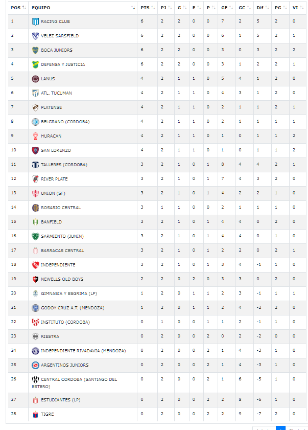Click the Independiente crest icon
Viewport: 308px width, 430px height.
click(x=35, y=265)
